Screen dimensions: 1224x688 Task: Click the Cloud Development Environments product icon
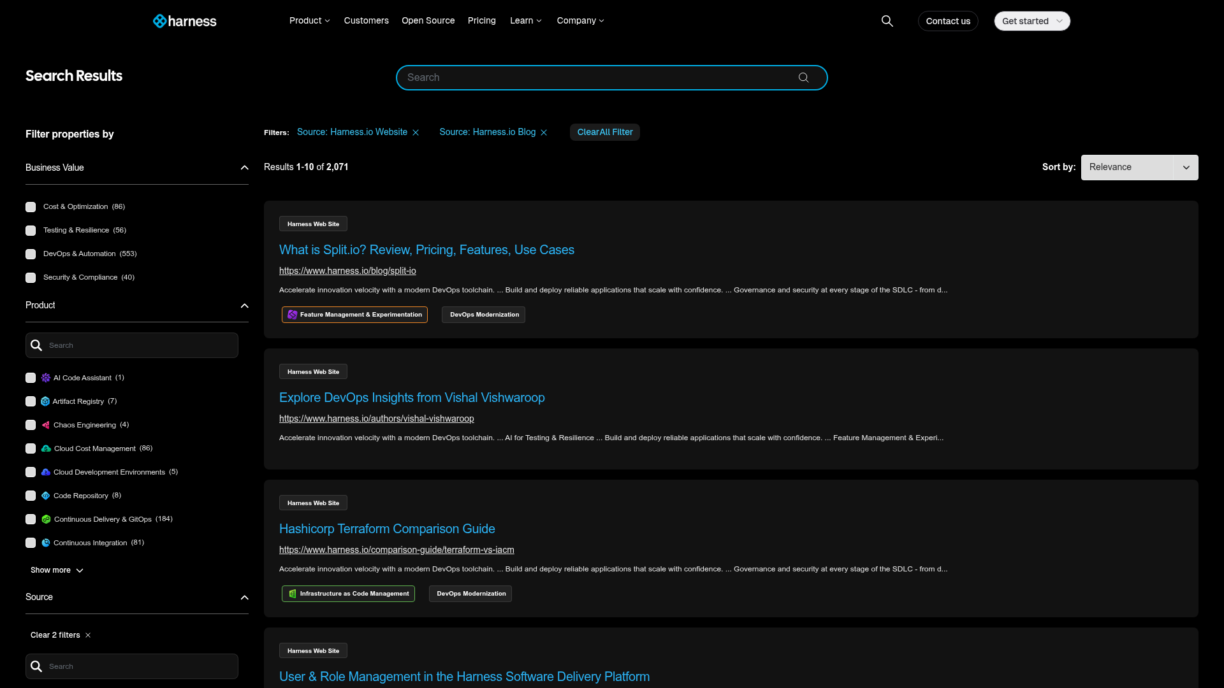pos(46,472)
